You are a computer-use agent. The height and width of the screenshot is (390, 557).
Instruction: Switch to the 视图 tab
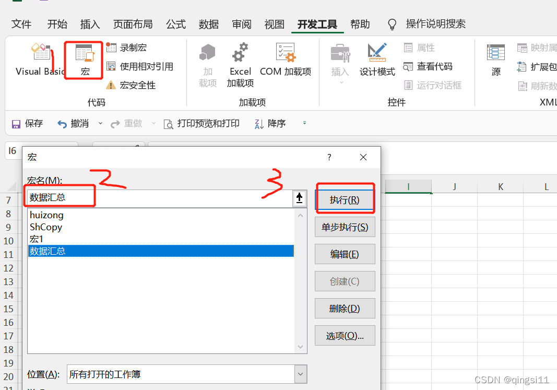(x=274, y=24)
